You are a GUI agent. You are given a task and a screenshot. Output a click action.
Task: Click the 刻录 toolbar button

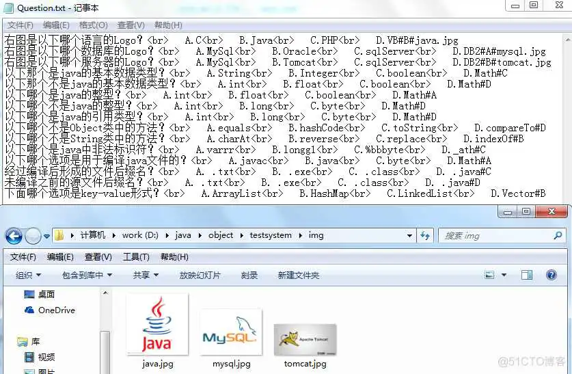249,275
